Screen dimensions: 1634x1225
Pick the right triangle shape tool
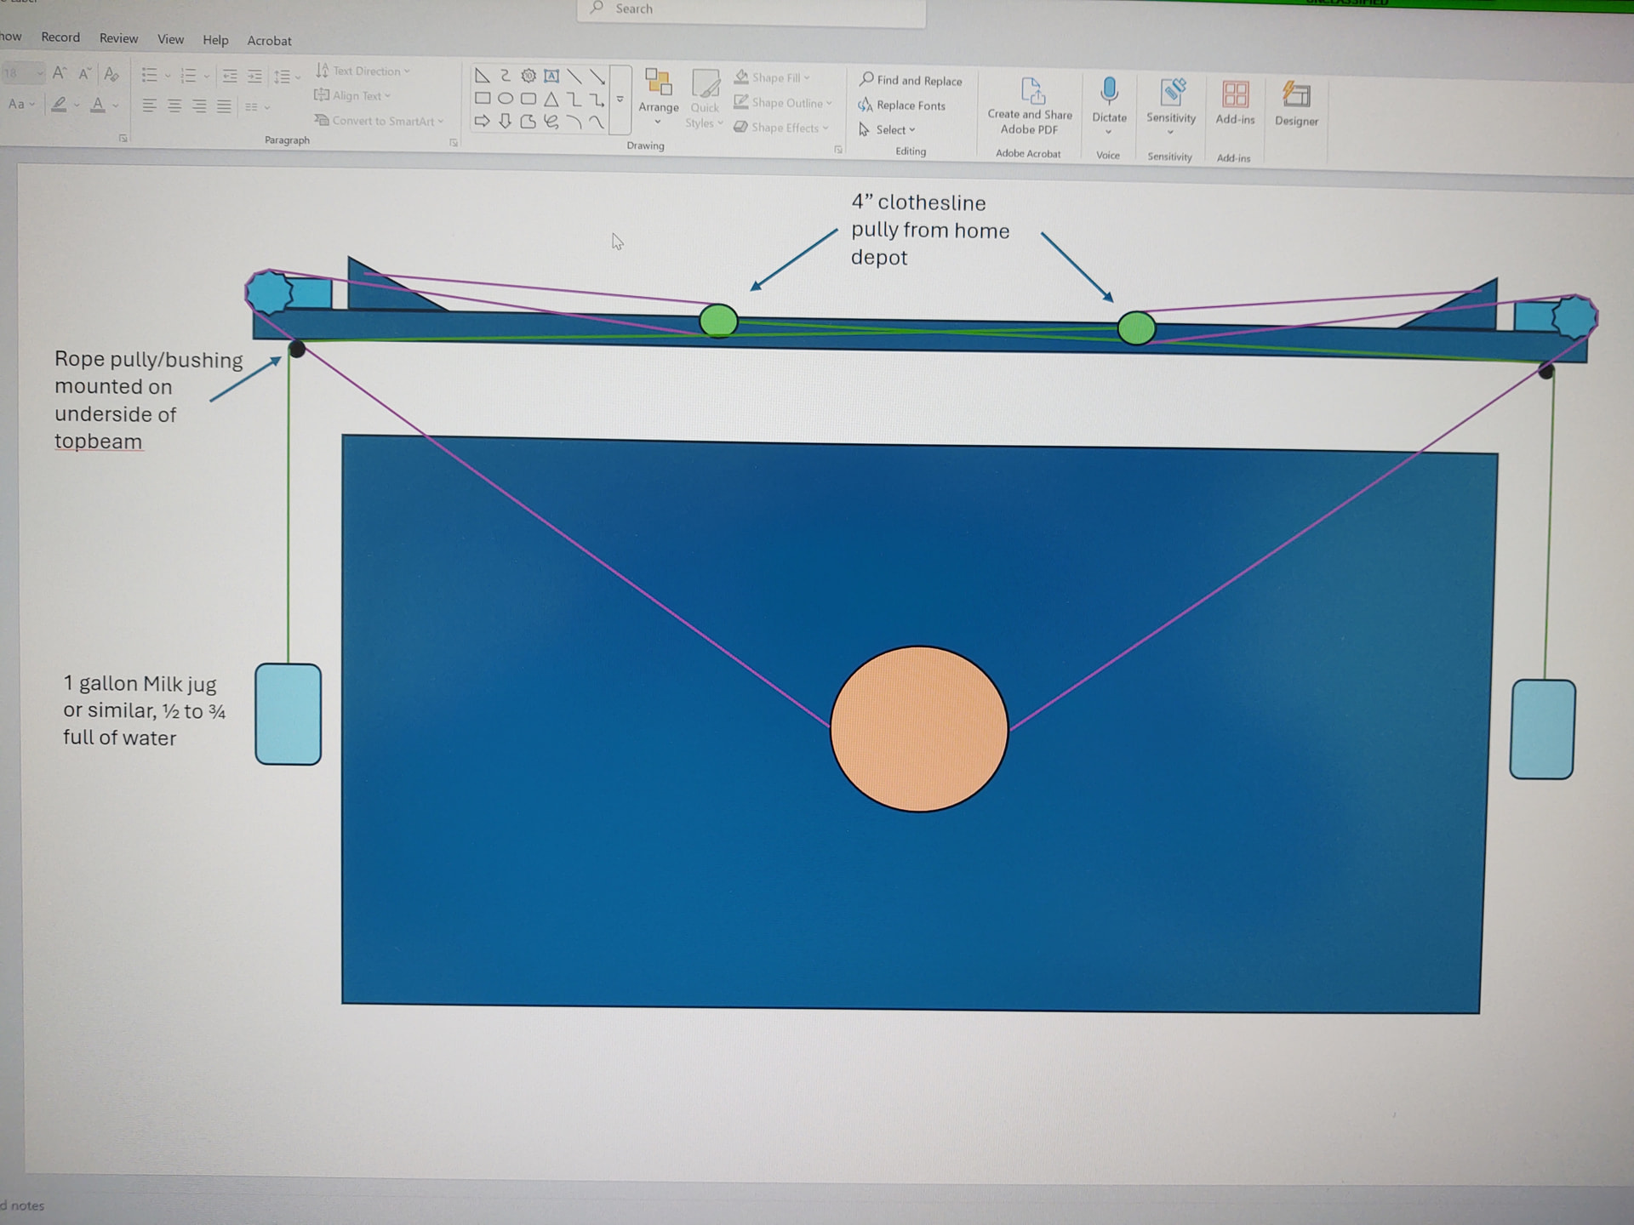(483, 76)
